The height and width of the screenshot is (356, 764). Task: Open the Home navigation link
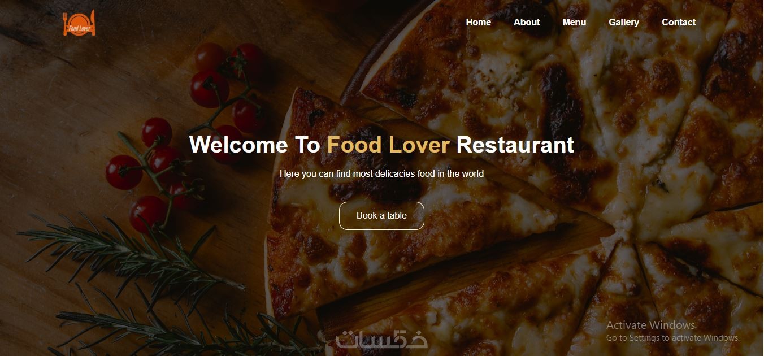point(478,23)
